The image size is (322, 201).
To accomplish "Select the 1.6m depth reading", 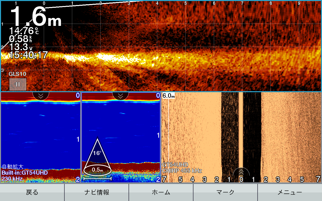I will pos(36,17).
